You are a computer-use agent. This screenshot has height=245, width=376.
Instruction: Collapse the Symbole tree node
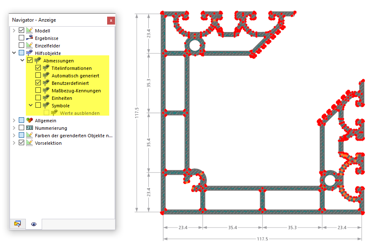[x=31, y=105]
